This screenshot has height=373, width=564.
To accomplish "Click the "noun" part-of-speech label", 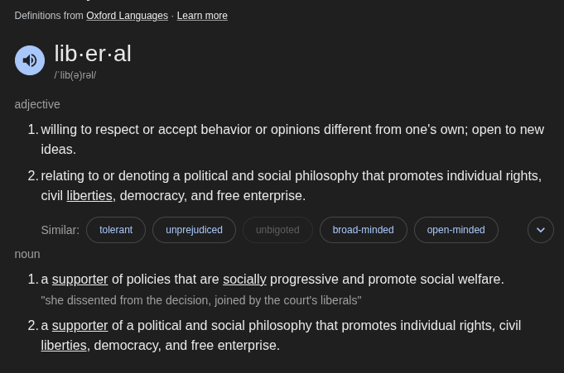I will click(27, 254).
